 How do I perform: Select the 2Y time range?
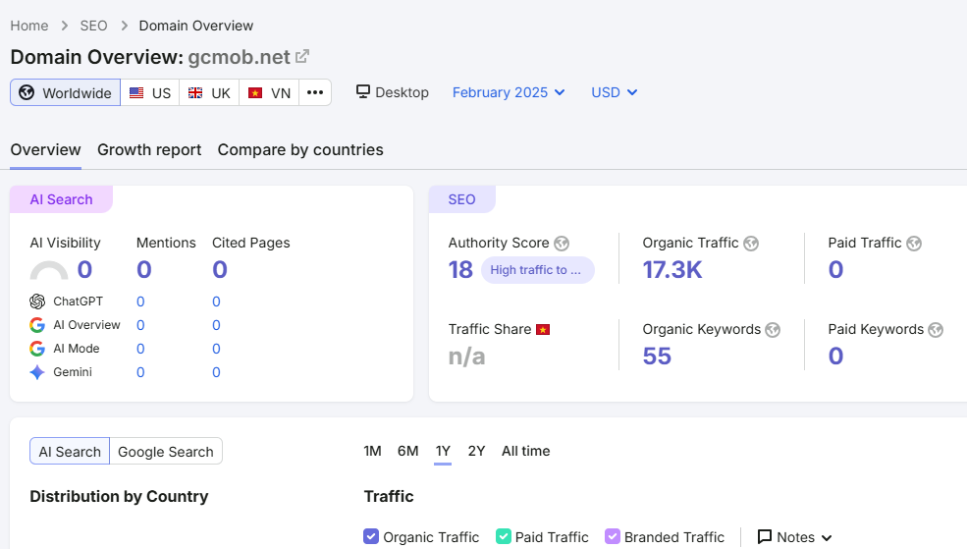click(477, 451)
